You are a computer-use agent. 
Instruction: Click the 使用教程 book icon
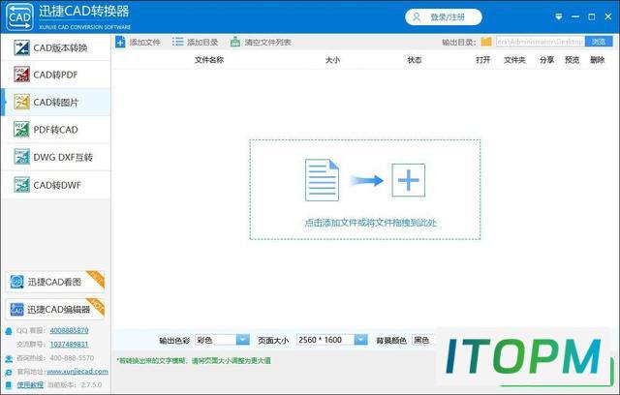9,384
